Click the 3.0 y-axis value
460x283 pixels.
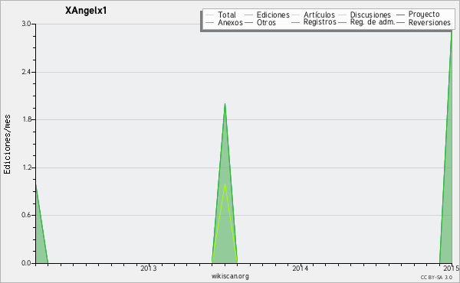click(26, 24)
